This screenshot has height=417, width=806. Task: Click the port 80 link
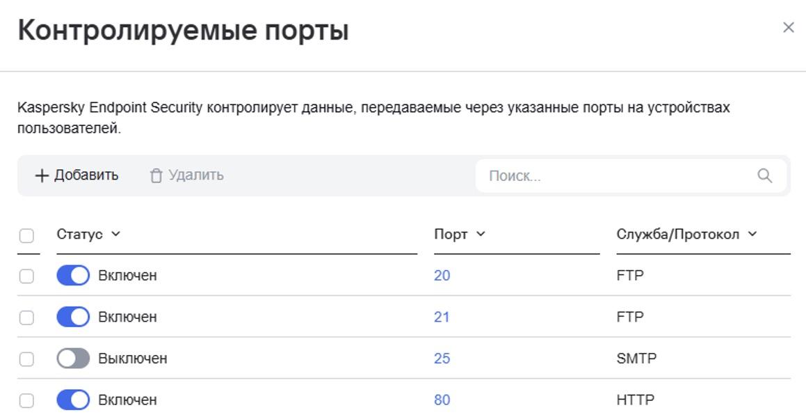pyautogui.click(x=442, y=400)
